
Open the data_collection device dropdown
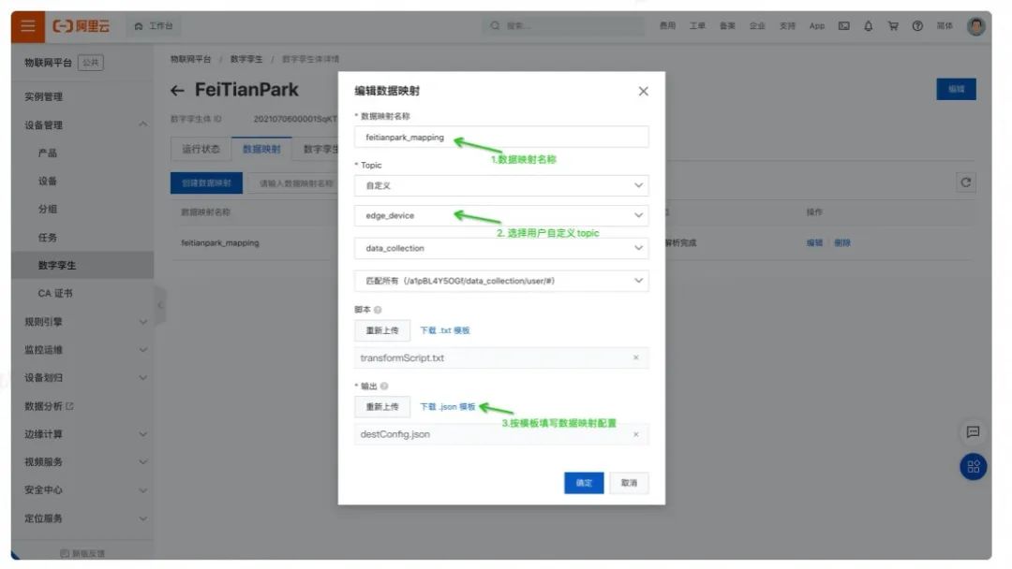(x=501, y=248)
